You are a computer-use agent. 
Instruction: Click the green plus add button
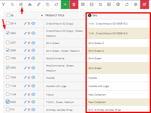coord(65,4)
